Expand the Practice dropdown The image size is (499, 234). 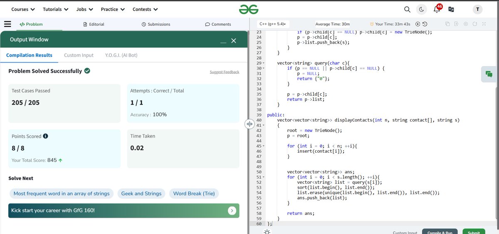pyautogui.click(x=113, y=9)
